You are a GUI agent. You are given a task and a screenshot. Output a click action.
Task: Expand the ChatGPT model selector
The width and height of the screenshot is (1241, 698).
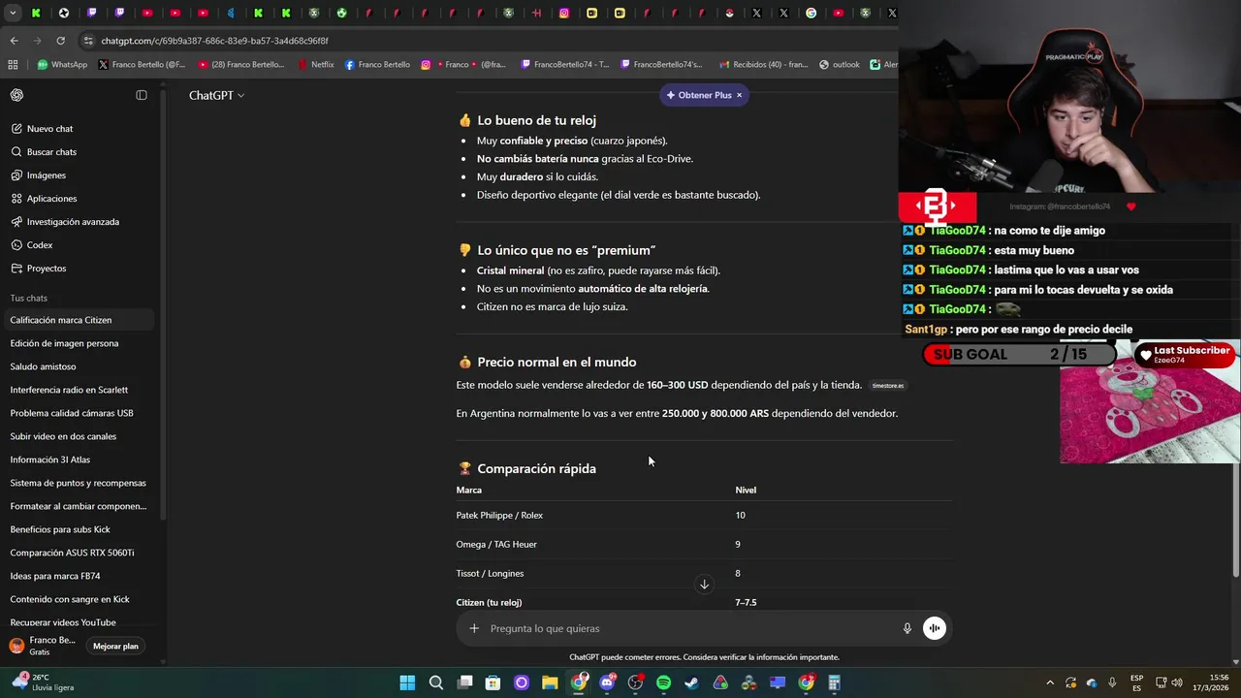[x=216, y=95]
